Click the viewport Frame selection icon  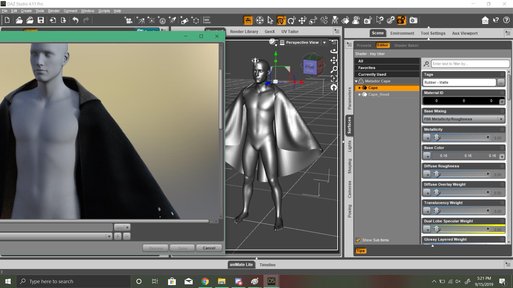point(334,78)
